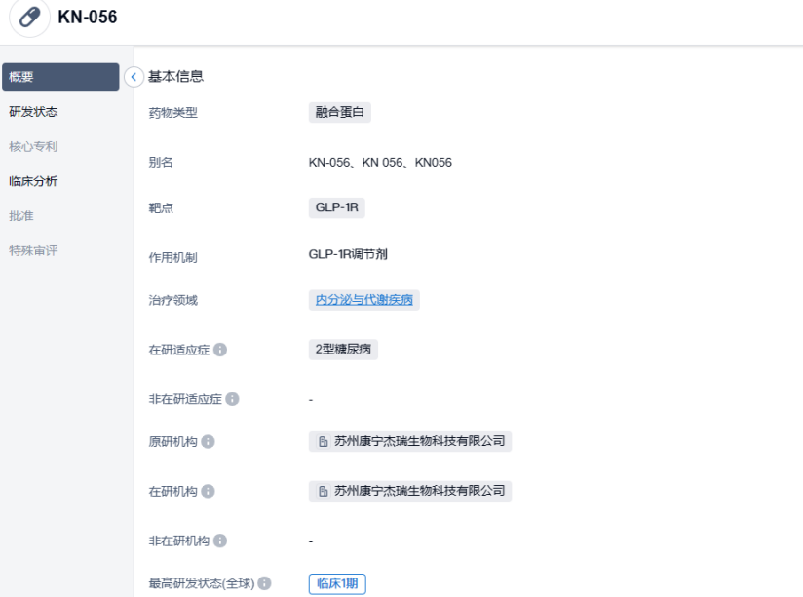
Task: Open the 研发状态 sidebar section
Action: [33, 112]
